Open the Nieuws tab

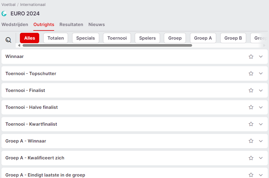[96, 25]
